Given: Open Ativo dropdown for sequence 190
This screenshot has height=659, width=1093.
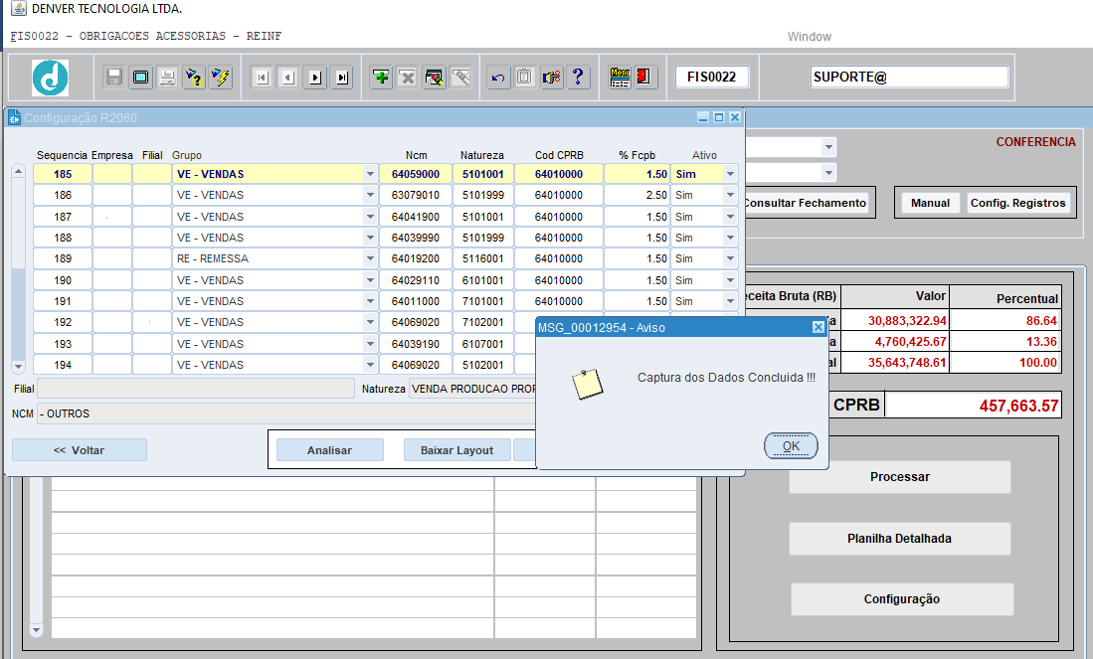Looking at the screenshot, I should [x=730, y=280].
